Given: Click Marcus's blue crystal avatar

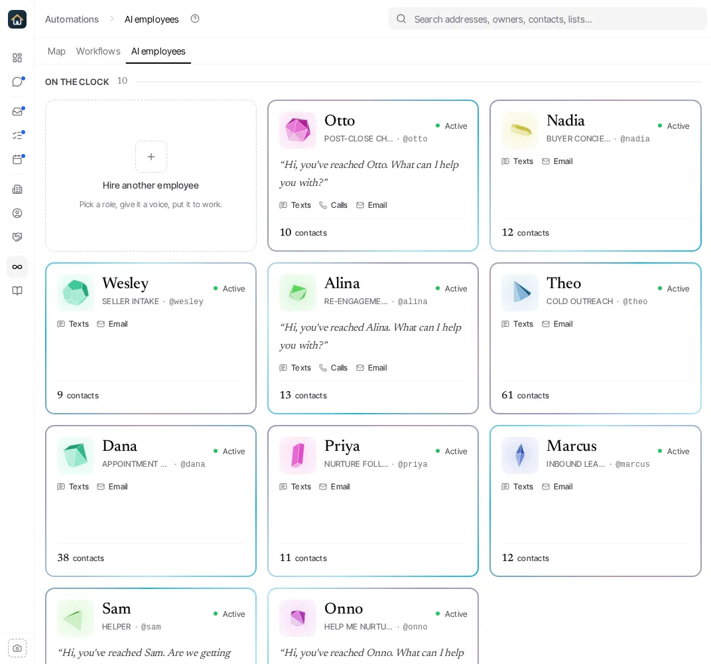Looking at the screenshot, I should tap(519, 456).
